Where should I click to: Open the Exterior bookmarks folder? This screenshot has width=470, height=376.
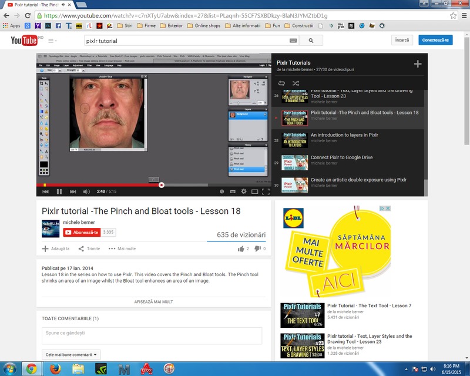(172, 26)
